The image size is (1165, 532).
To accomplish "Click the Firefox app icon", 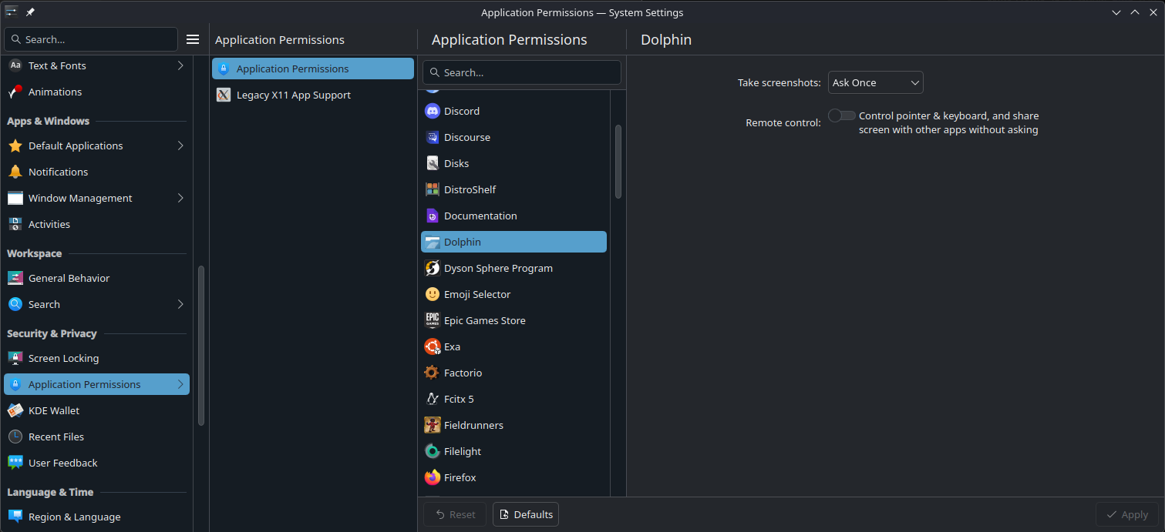I will (433, 477).
